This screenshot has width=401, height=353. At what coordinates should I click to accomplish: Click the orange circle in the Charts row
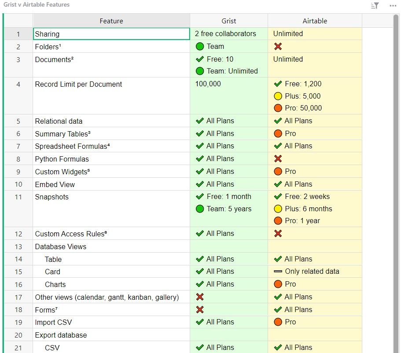[x=278, y=284]
